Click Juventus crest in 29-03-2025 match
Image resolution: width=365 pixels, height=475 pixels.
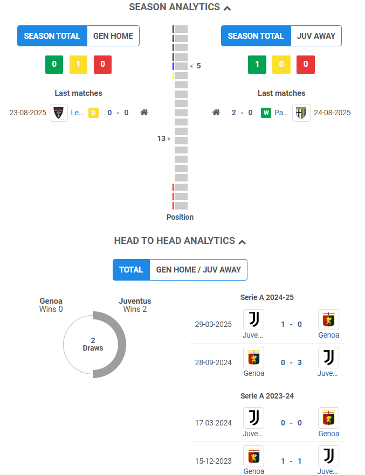253,319
